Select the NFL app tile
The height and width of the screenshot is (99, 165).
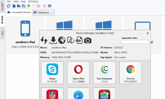pos(52,93)
